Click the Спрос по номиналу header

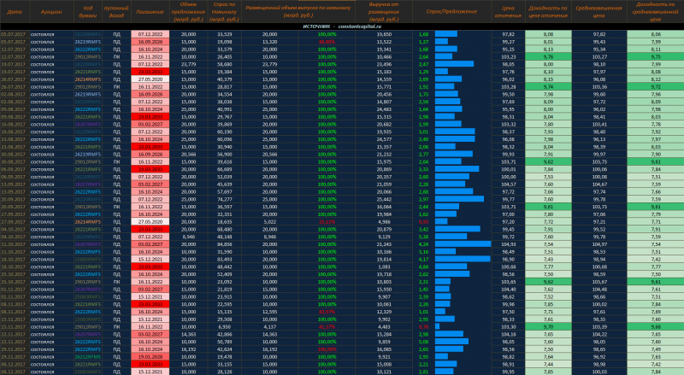(x=225, y=12)
